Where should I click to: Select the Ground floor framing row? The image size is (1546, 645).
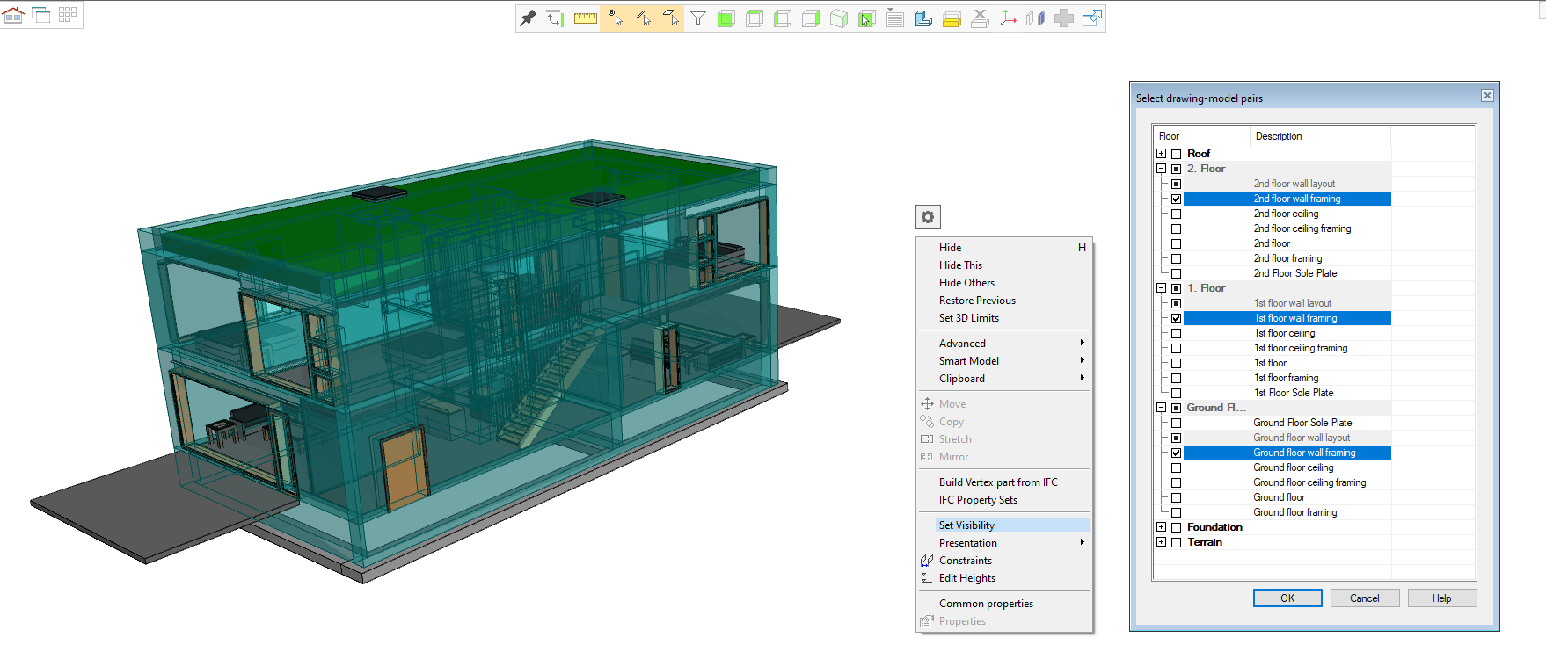click(1294, 512)
